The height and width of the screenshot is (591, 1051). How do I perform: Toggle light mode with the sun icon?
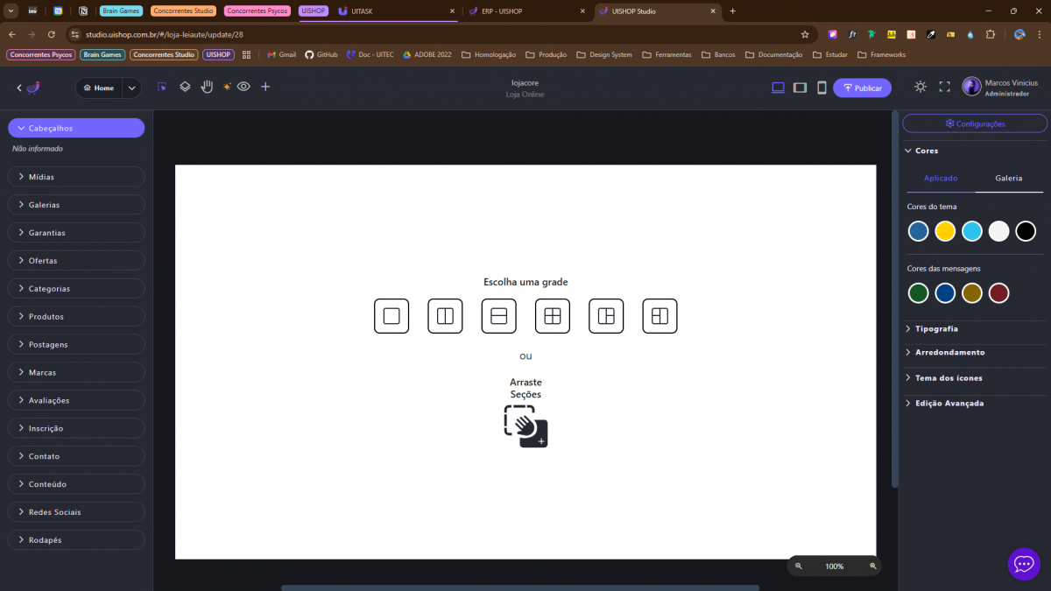pos(921,87)
